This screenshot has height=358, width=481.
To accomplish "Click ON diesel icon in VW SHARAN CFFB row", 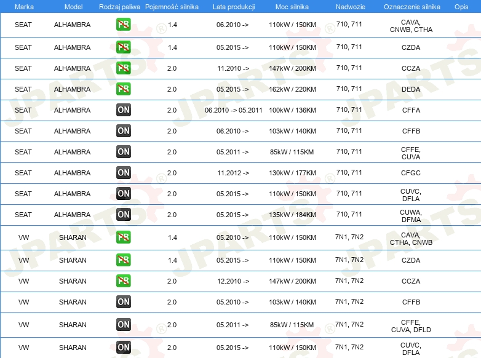I will pos(124,301).
